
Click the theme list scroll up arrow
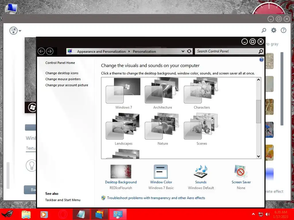coord(259,80)
